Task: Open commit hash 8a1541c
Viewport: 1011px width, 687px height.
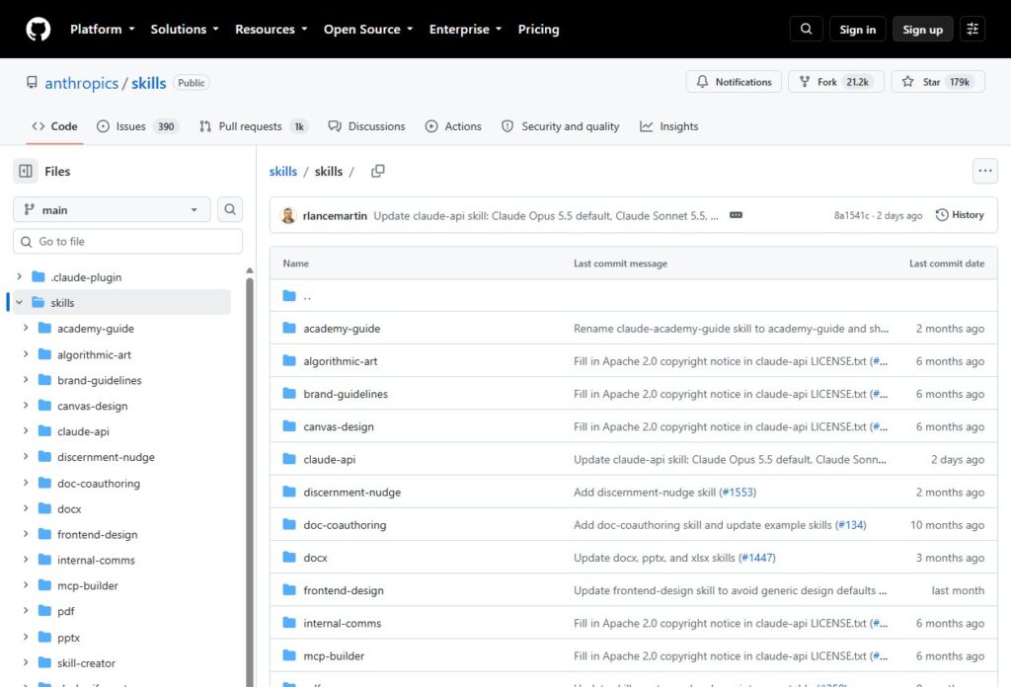Action: coord(851,215)
